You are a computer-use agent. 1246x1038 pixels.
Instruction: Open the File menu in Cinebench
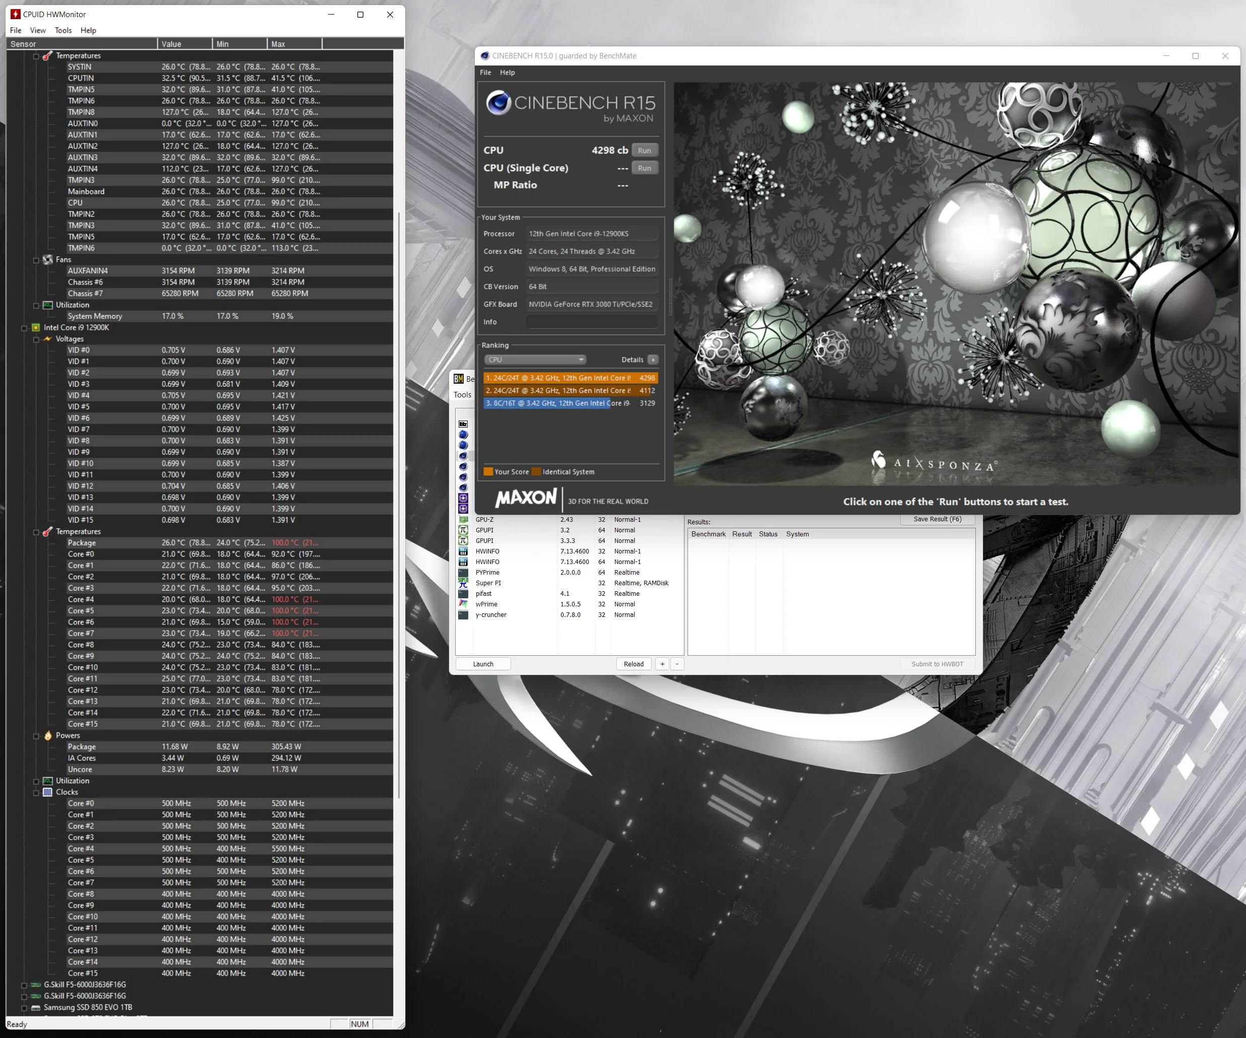coord(485,73)
